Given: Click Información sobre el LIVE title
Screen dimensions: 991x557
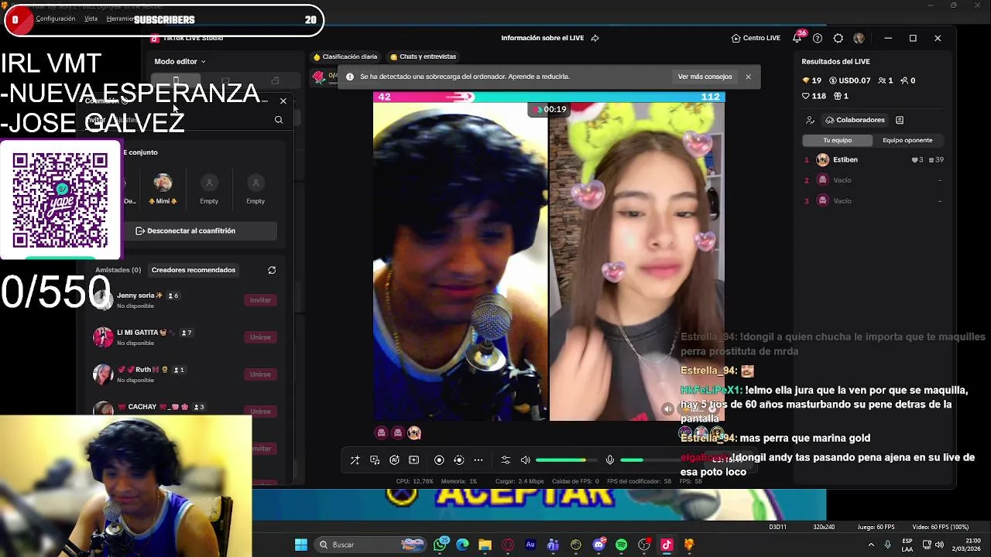Looking at the screenshot, I should tap(542, 38).
